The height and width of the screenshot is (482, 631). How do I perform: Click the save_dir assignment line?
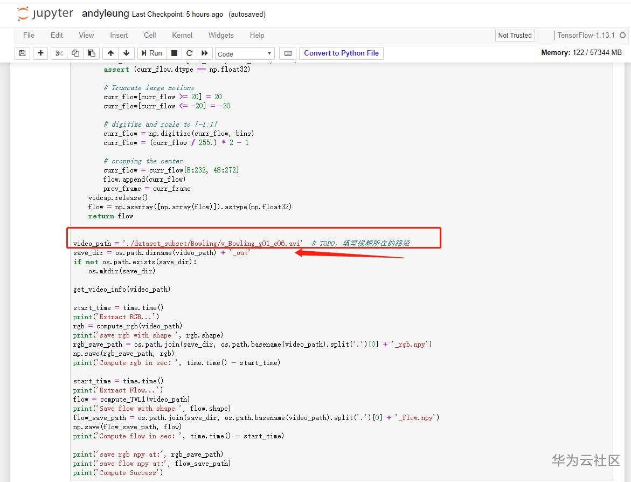161,252
